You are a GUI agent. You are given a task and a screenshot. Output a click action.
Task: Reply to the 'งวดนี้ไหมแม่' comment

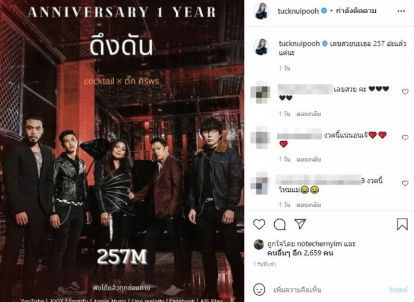pos(308,205)
